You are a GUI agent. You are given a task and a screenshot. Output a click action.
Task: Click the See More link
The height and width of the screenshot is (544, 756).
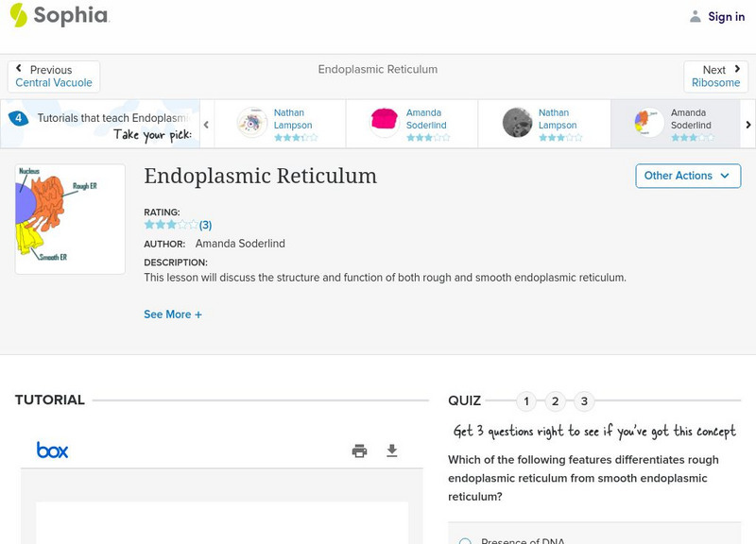click(173, 314)
